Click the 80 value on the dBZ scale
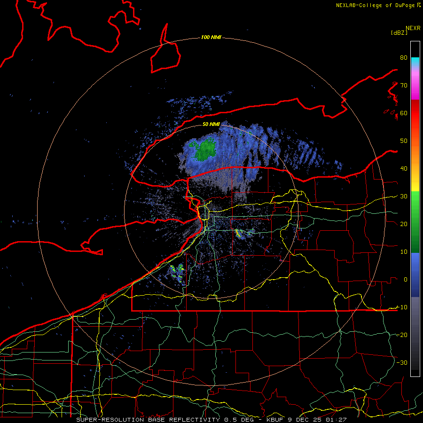This screenshot has width=423, height=423. tap(404, 58)
